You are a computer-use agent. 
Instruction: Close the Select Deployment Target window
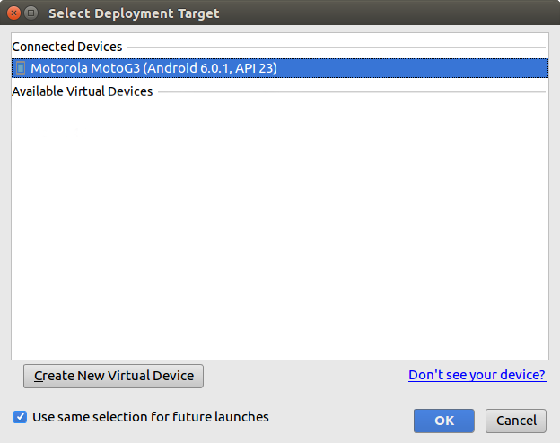click(x=13, y=13)
